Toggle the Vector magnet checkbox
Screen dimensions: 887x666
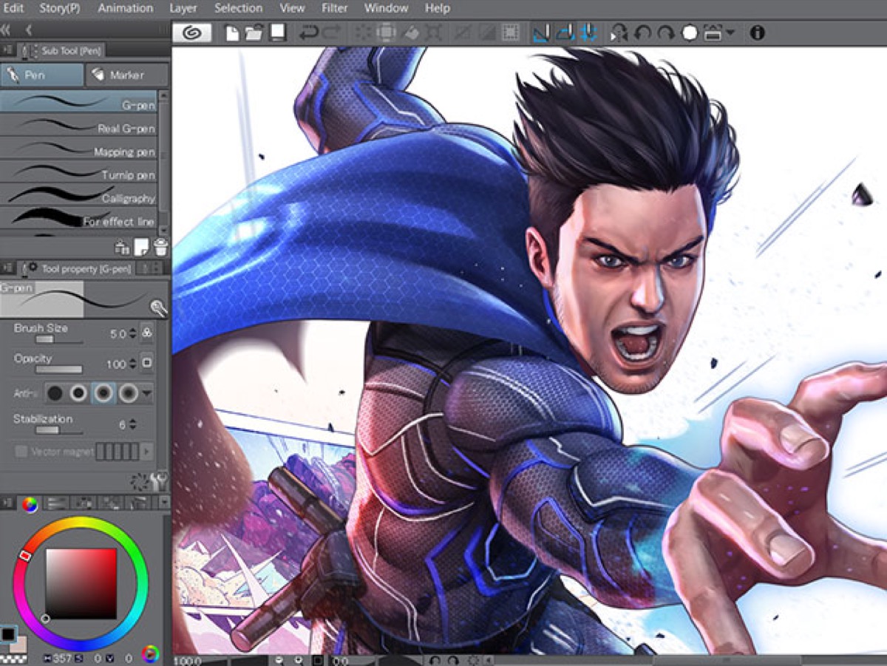pos(21,451)
